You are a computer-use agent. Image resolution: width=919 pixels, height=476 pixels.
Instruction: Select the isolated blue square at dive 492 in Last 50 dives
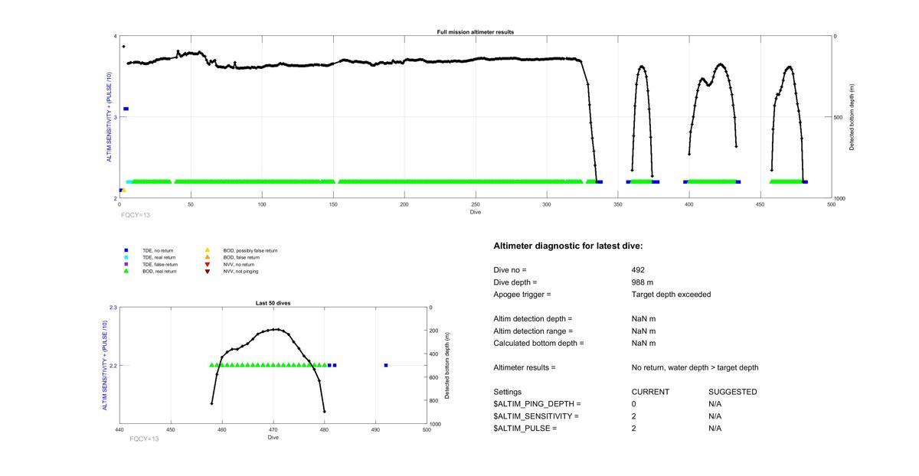coord(386,365)
